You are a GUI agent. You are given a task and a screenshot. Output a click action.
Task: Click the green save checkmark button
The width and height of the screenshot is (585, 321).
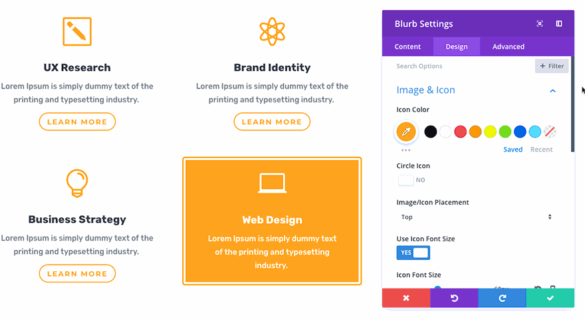tap(550, 298)
